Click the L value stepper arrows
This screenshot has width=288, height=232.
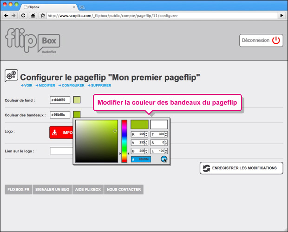(166, 151)
